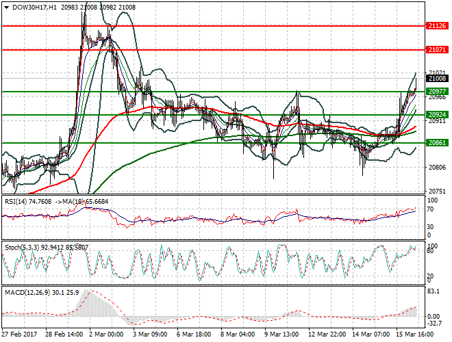The width and height of the screenshot is (452, 342).
Task: Open the chart menu triangle beside DOW30H17
Action: [x=7, y=8]
